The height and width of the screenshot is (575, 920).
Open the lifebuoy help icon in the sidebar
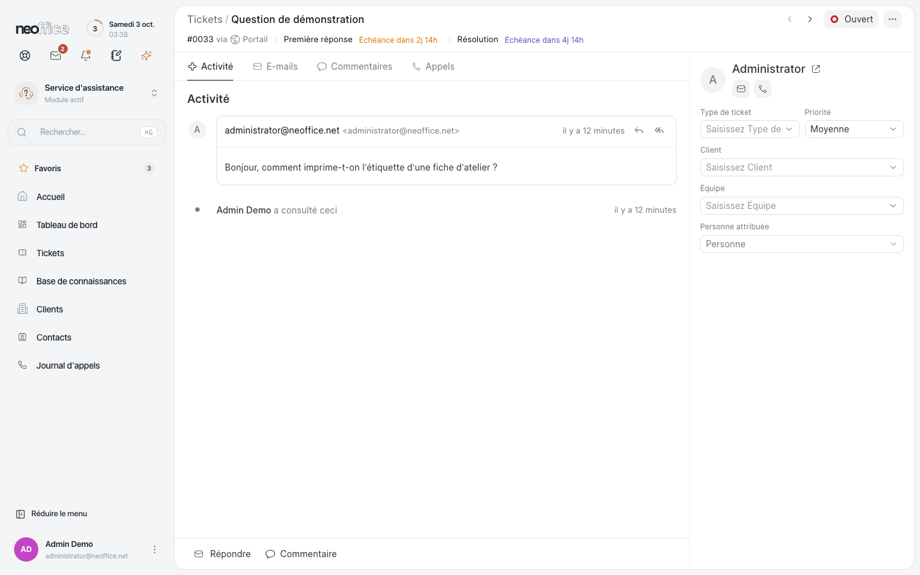point(25,56)
